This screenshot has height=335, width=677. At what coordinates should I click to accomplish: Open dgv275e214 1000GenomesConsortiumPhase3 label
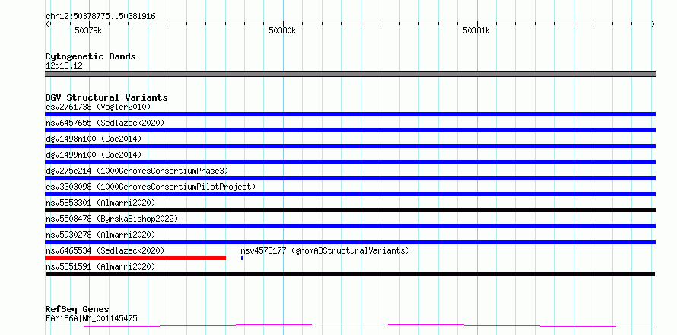point(137,171)
